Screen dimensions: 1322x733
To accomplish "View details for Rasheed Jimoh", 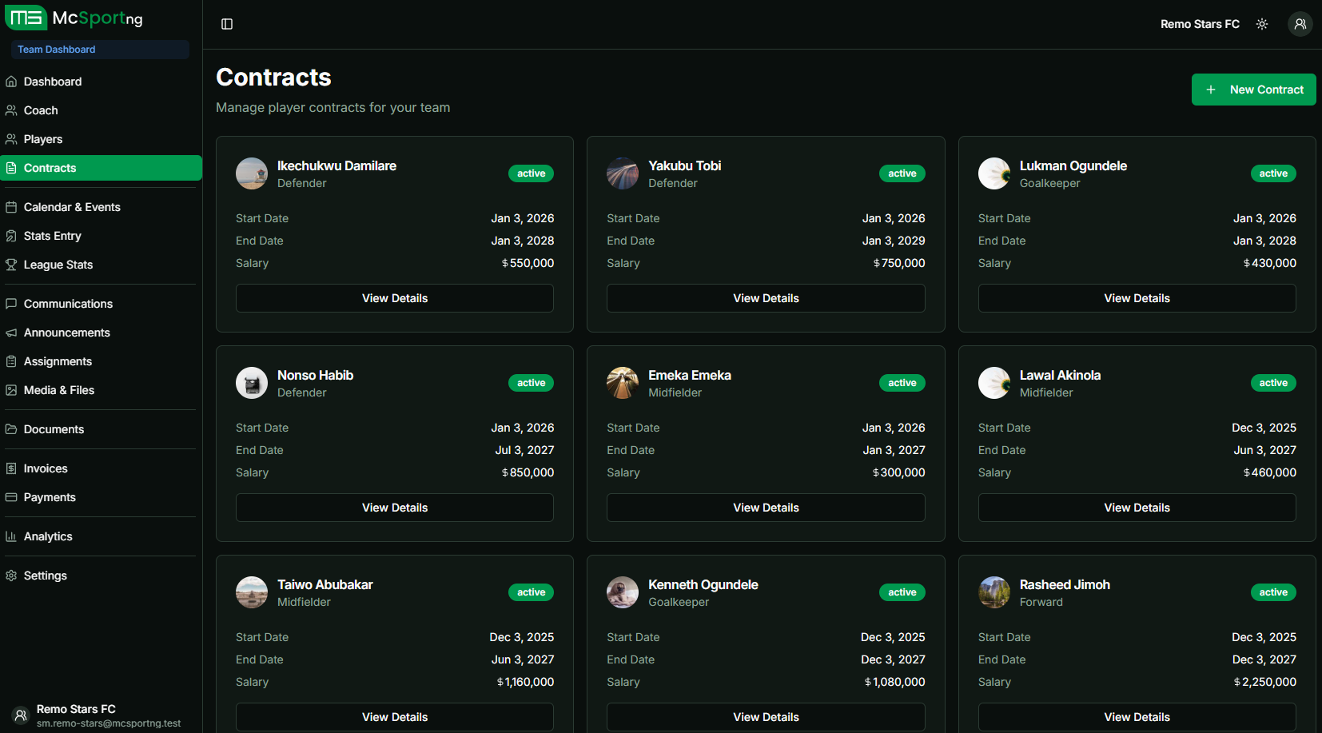I will click(1137, 716).
